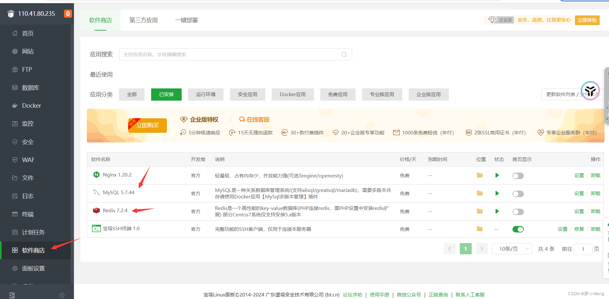Select page 1 in pagination
This screenshot has width=609, height=299.
click(466, 249)
